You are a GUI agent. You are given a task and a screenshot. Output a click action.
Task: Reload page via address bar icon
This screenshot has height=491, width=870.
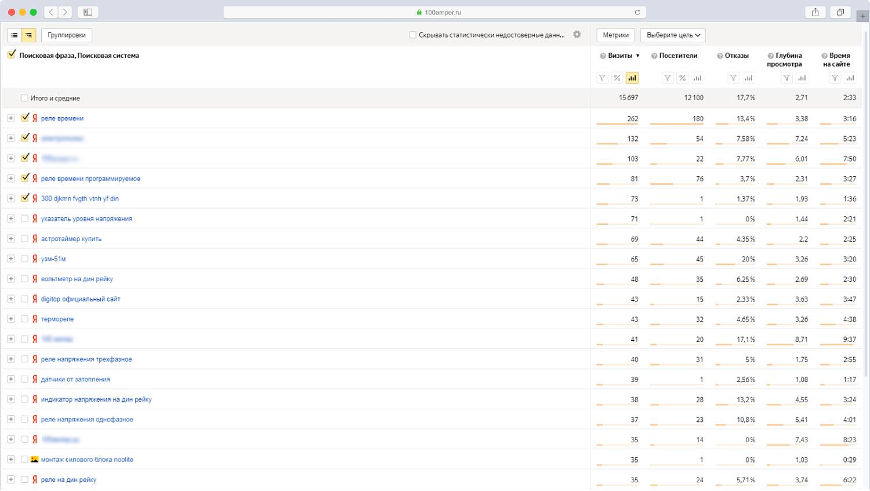637,12
